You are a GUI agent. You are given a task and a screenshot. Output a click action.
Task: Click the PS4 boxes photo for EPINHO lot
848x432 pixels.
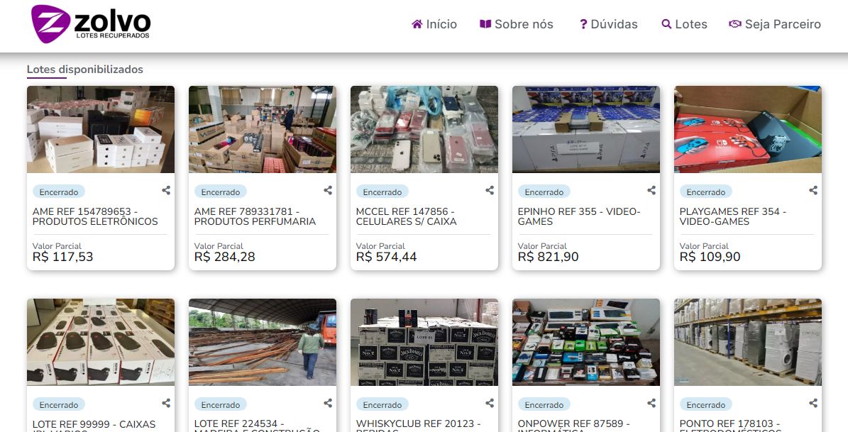pyautogui.click(x=585, y=129)
